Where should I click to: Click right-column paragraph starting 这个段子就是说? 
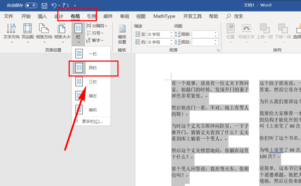(280, 86)
